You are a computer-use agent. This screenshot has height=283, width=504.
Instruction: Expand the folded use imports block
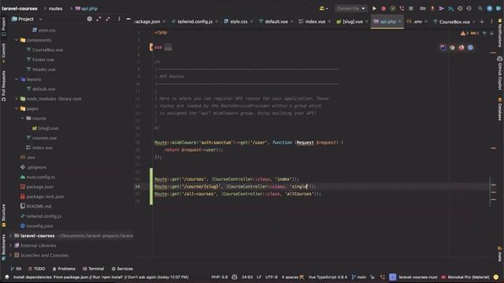coord(168,47)
